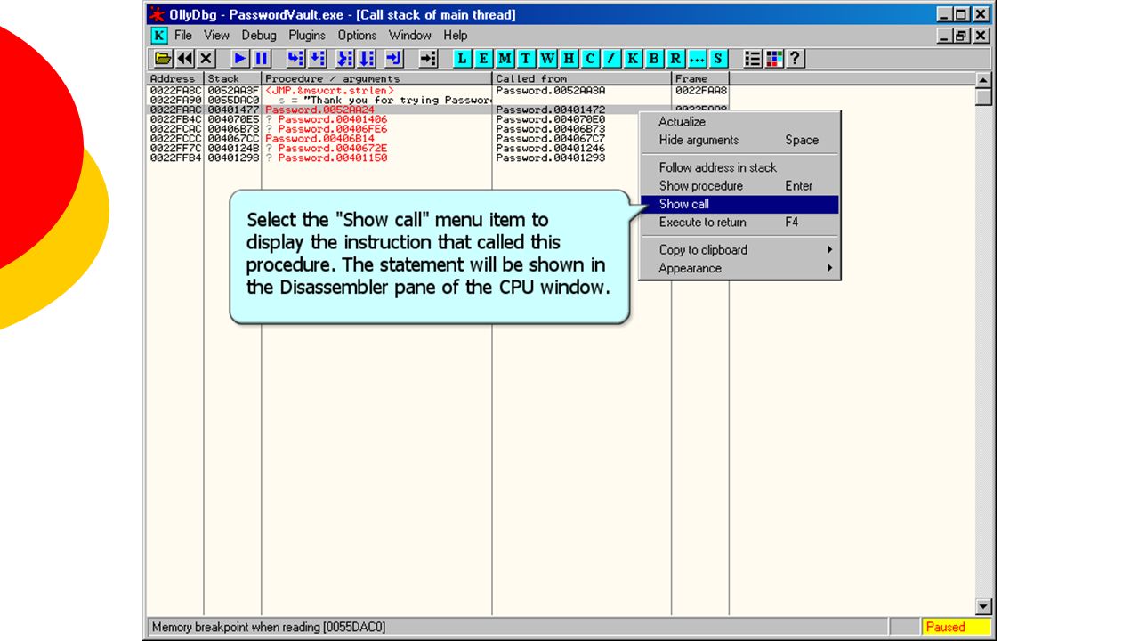Viewport: 1139px width, 641px height.
Task: Choose Hide arguments in context menu
Action: pyautogui.click(x=739, y=140)
